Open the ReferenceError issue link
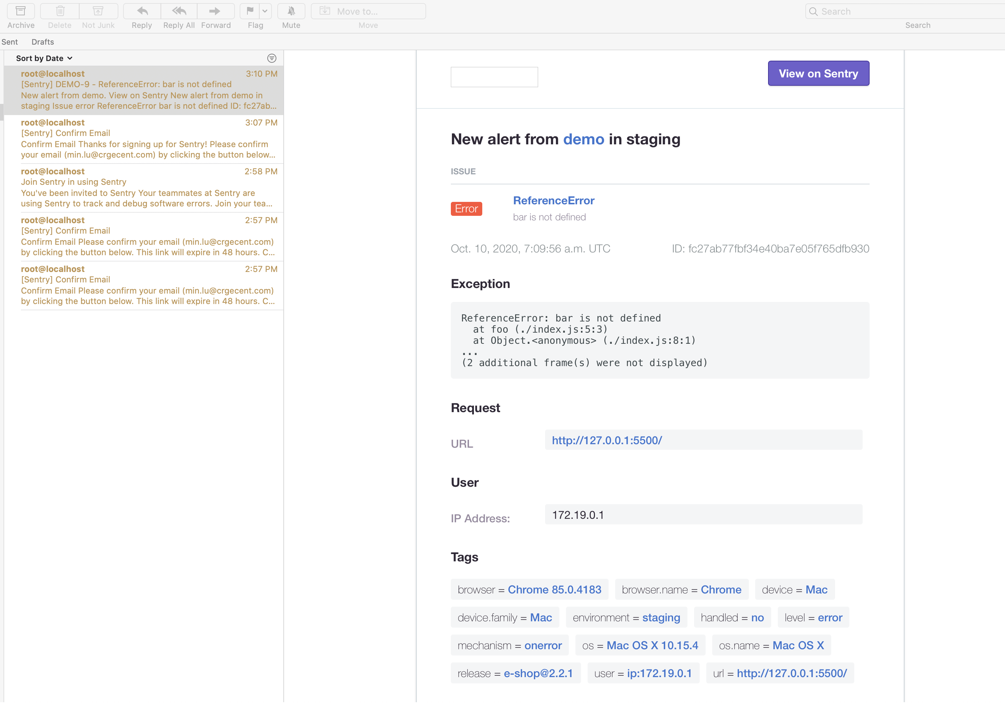 pos(554,201)
